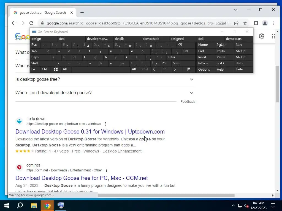Click Esc key on On-Screen Keyboard
This screenshot has height=211, width=282.
coord(35,45)
